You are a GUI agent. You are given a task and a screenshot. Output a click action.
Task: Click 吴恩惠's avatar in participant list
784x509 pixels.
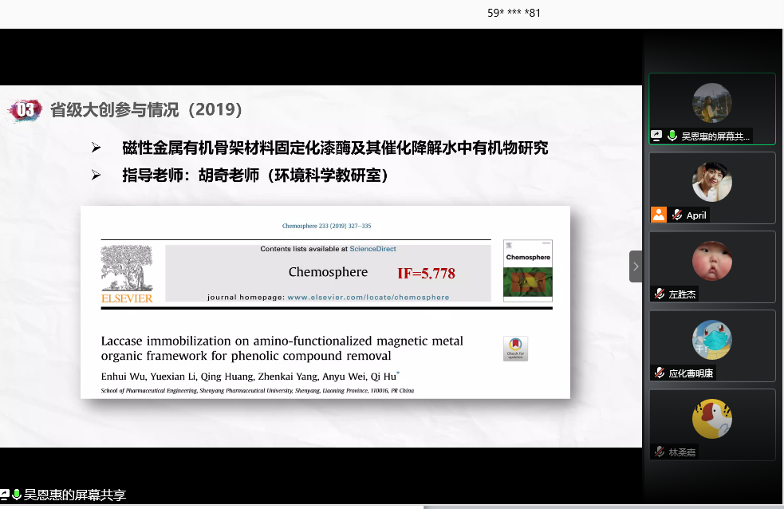pos(711,103)
